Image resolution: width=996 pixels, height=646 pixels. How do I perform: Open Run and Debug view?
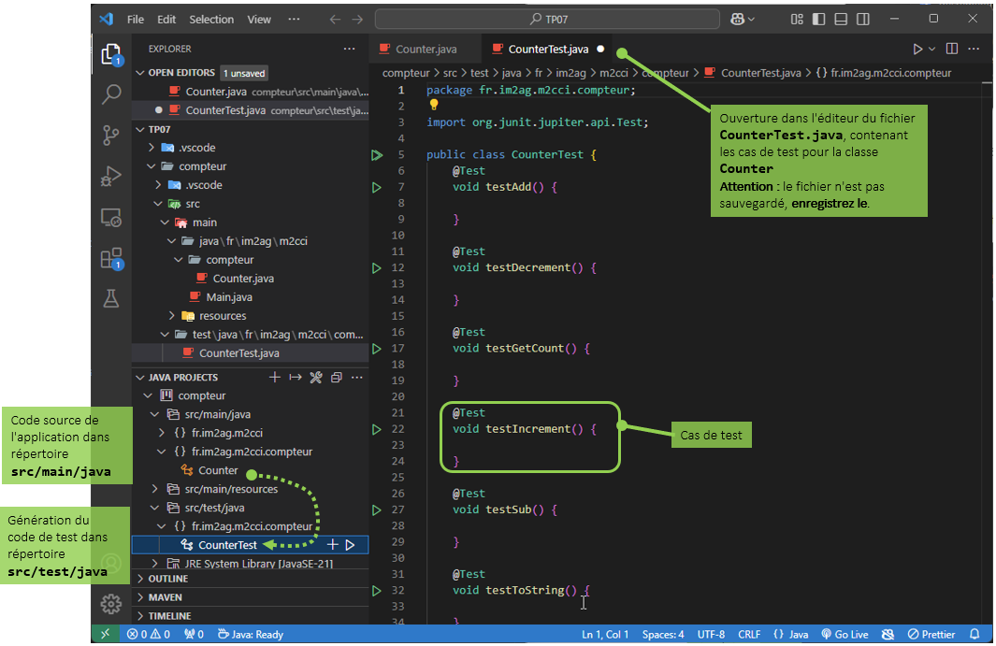(x=111, y=176)
